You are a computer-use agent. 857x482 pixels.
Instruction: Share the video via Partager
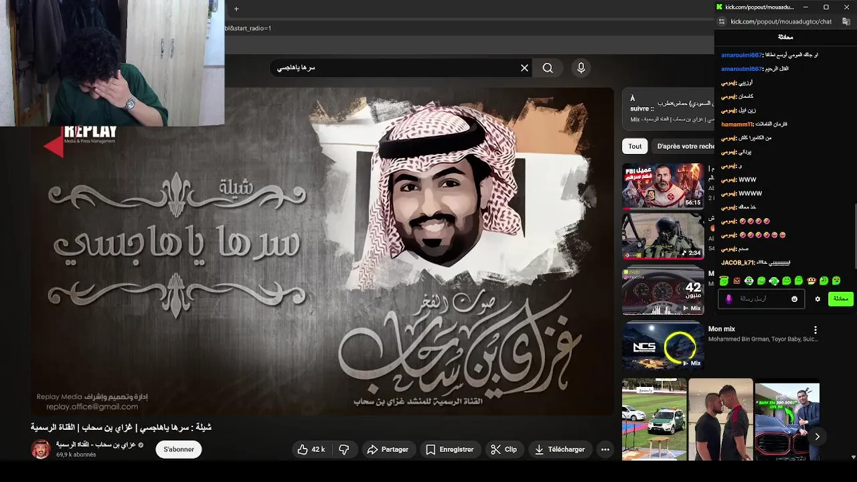point(388,449)
